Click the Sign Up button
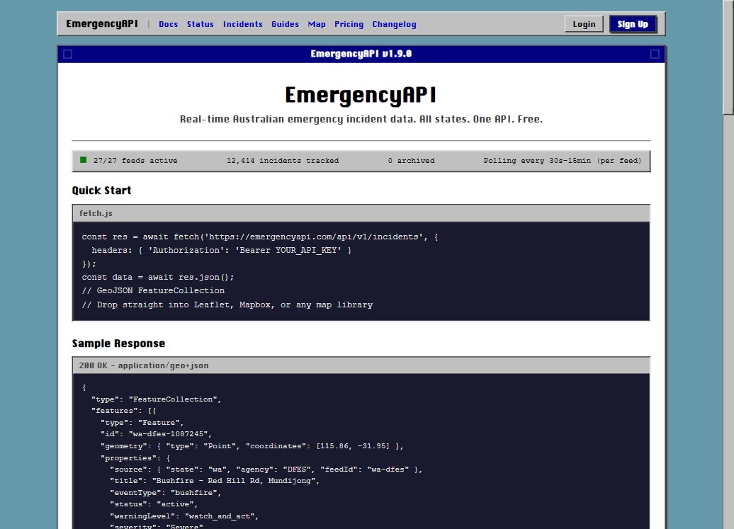734x529 pixels. click(x=633, y=24)
